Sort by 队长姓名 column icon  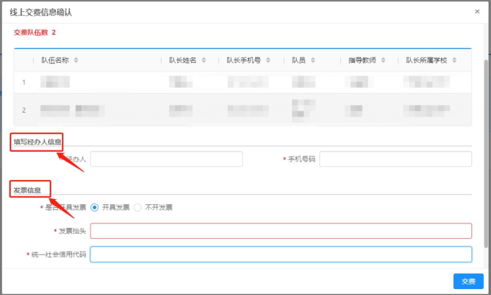(x=204, y=60)
